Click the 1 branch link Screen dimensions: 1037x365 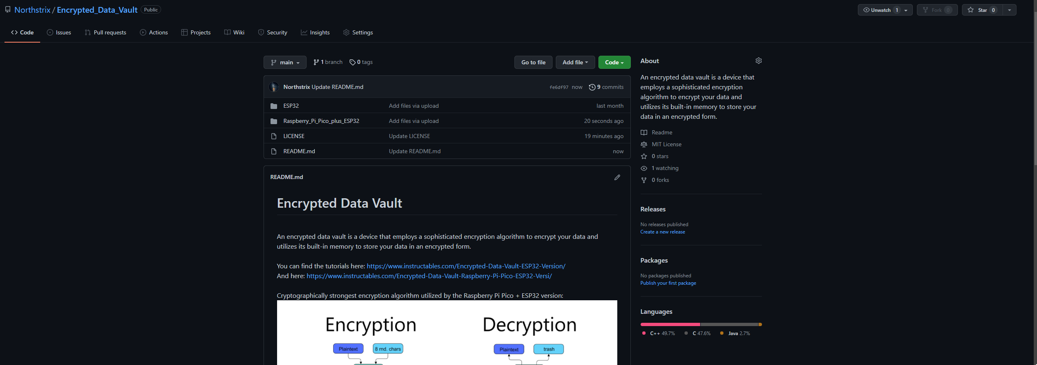point(328,62)
